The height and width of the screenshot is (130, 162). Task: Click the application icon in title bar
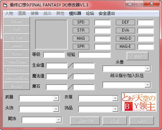pos(5,5)
